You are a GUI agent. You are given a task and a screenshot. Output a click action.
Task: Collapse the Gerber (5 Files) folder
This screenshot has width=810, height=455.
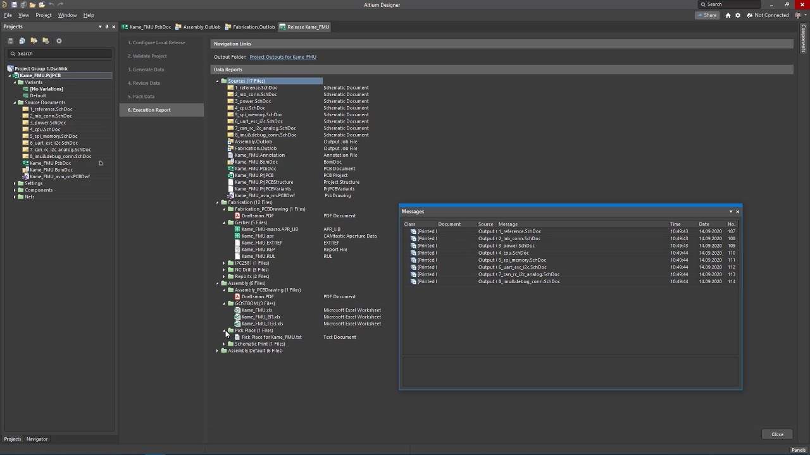pos(224,222)
